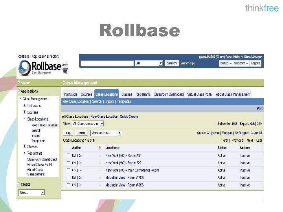Collapse the Class Management tree node
Screen dimensions: 283x212
click(x=20, y=99)
